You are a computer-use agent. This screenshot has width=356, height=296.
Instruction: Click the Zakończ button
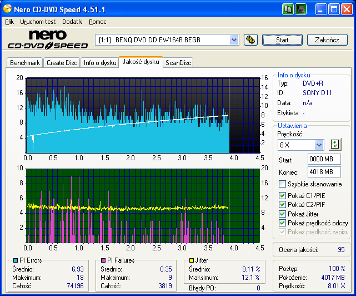click(x=327, y=40)
